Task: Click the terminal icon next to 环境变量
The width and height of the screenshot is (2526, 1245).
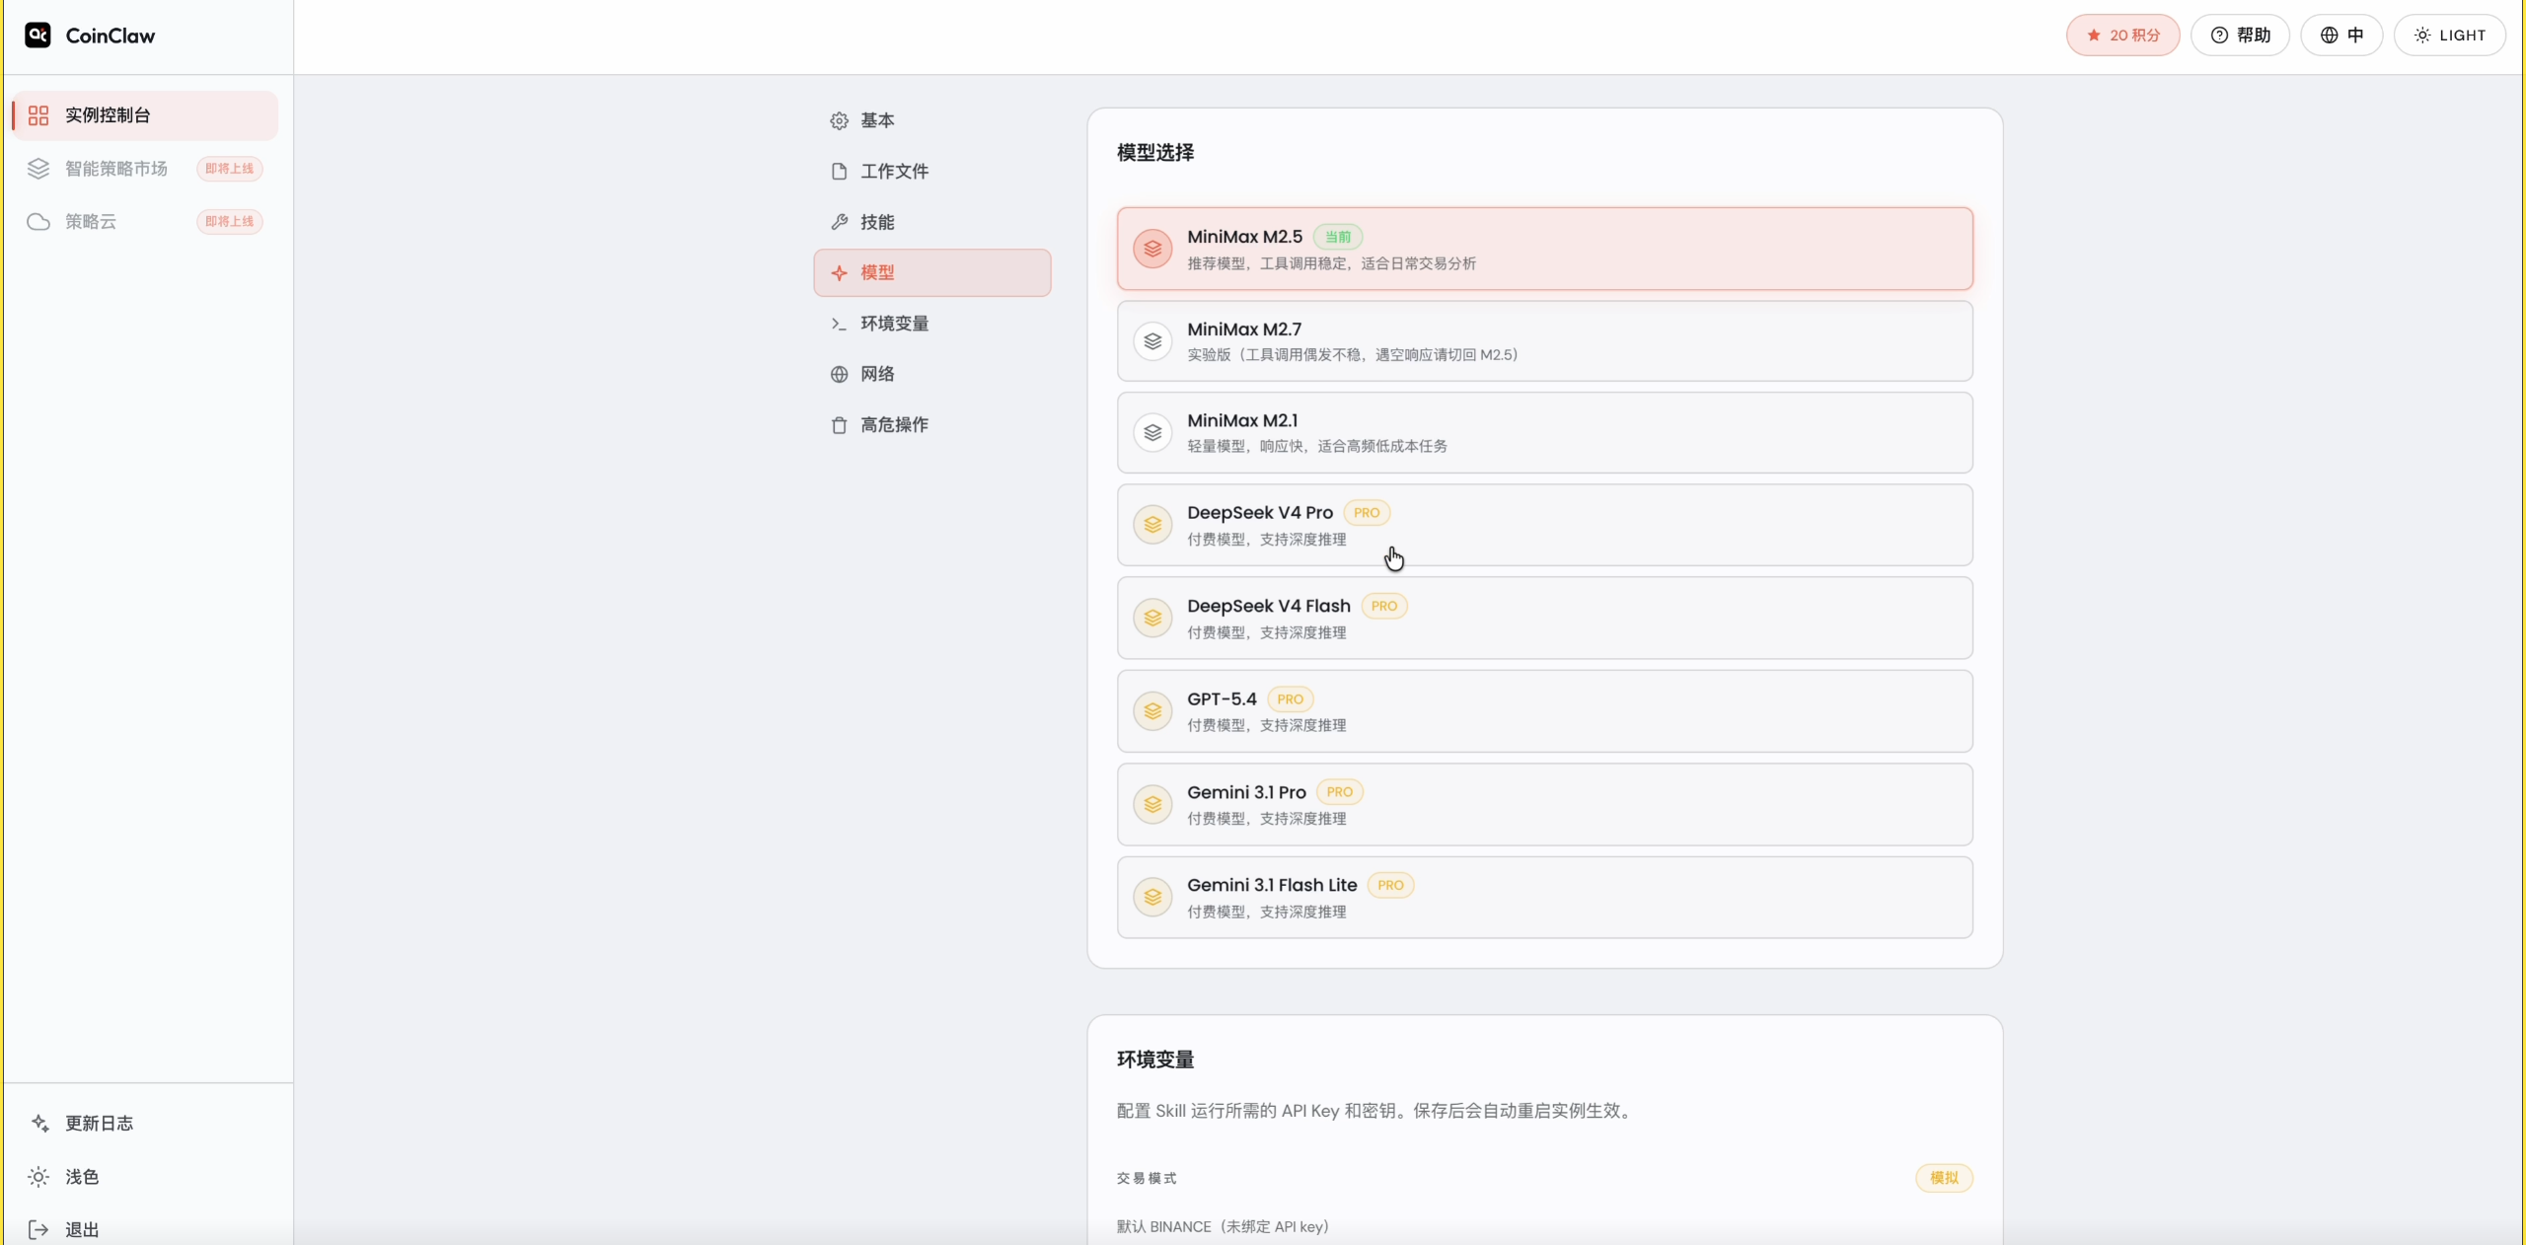Action: point(839,324)
